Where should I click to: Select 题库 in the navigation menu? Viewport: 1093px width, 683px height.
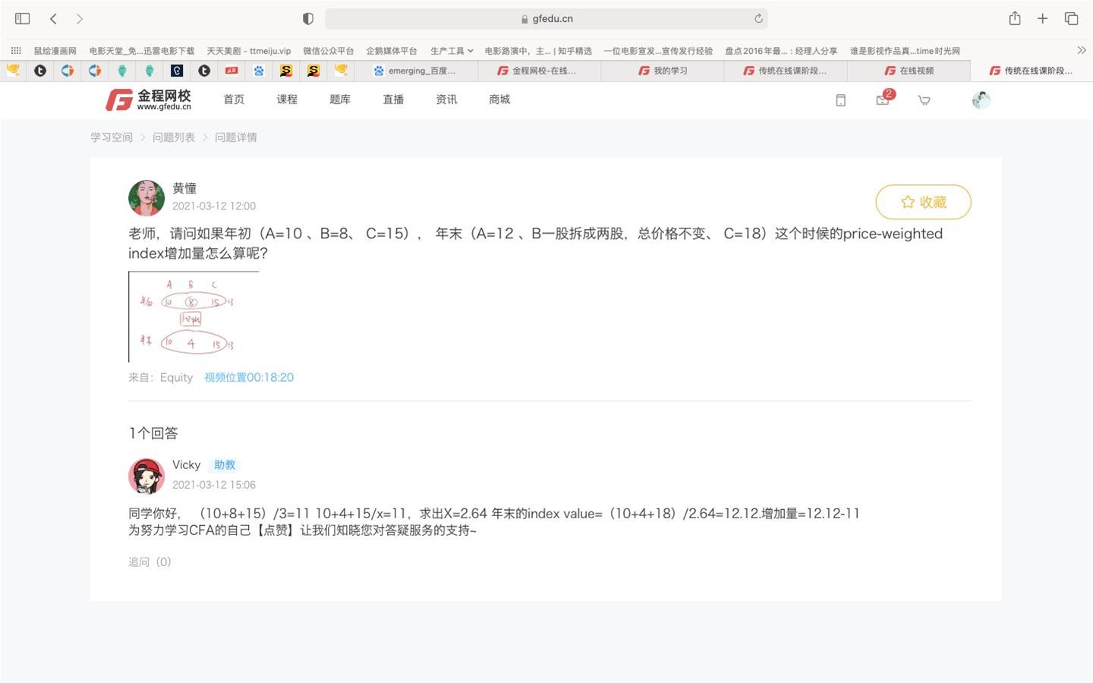click(339, 99)
